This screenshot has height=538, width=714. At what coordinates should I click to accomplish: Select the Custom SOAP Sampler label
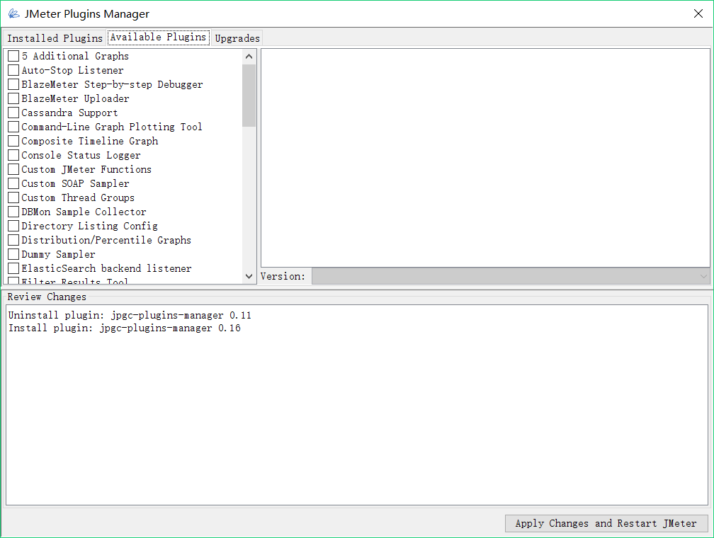click(x=75, y=183)
